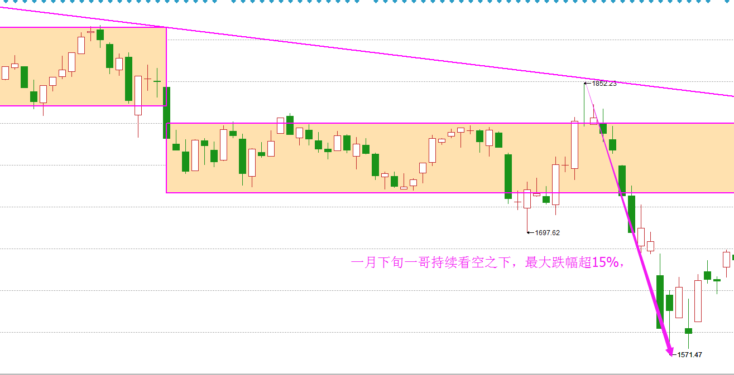The image size is (734, 375).
Task: Click the 1852.23 high price label
Action: point(604,84)
